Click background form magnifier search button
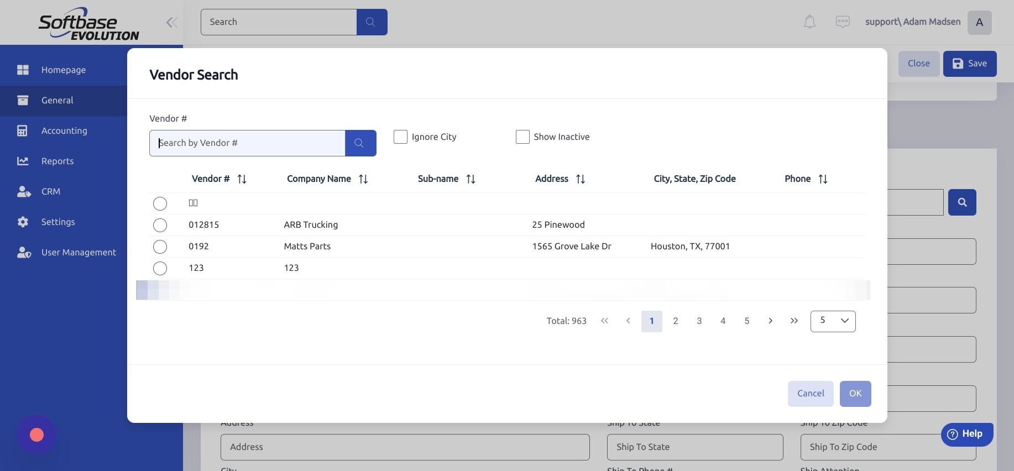 click(x=962, y=202)
